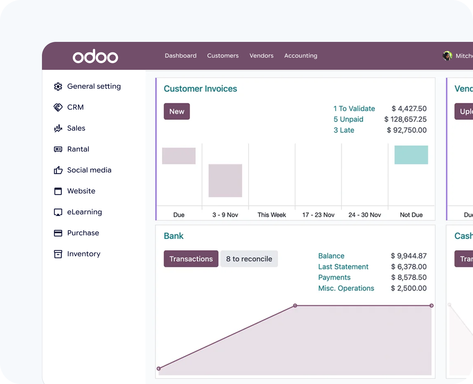Click the teal Not Due chart bar
The width and height of the screenshot is (473, 384).
click(x=411, y=155)
